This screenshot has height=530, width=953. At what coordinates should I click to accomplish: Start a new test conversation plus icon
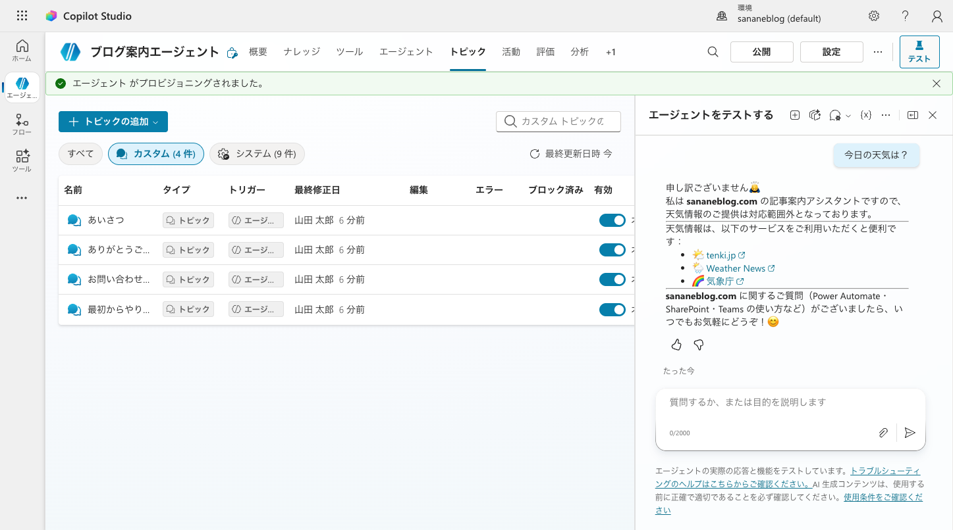coord(795,115)
